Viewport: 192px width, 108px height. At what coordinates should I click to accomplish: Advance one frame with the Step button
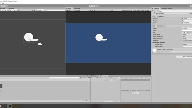click(97, 6)
